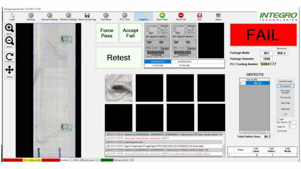The image size is (301, 169).
Task: Click Fail Defect count cell 1
Action: [272, 155]
